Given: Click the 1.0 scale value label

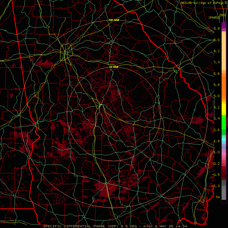Looking at the screenshot, I should (217, 152).
